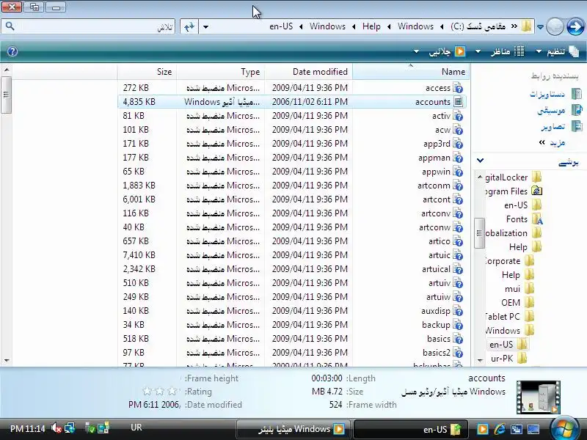Click the appwin help file icon
The width and height of the screenshot is (587, 440).
tap(458, 172)
